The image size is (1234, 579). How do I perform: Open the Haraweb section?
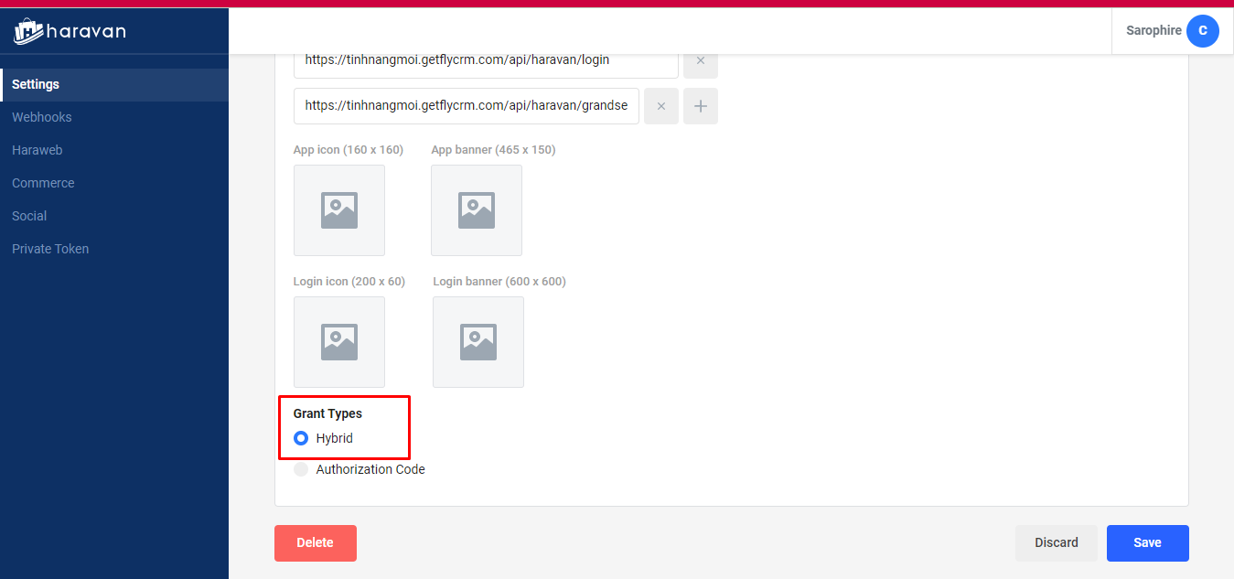(x=38, y=150)
